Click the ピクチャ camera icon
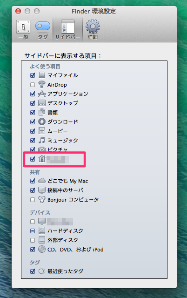 (42, 149)
